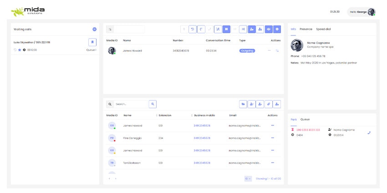Click the TB avatar for Toni Bartaeon
The width and height of the screenshot is (387, 193).
(x=112, y=163)
